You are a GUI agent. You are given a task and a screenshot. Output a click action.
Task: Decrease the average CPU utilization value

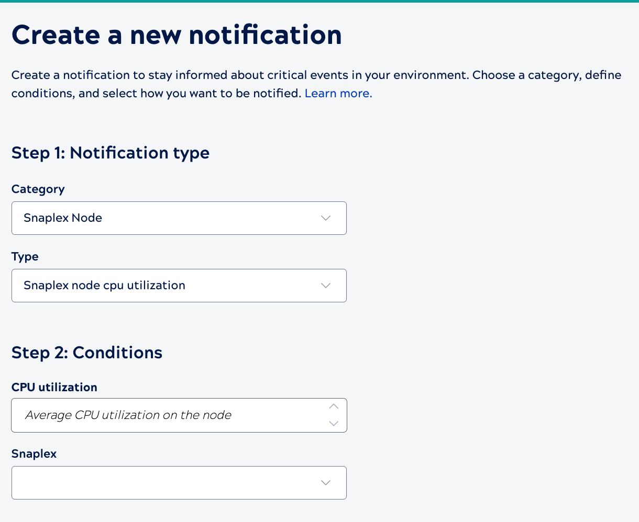coord(333,424)
